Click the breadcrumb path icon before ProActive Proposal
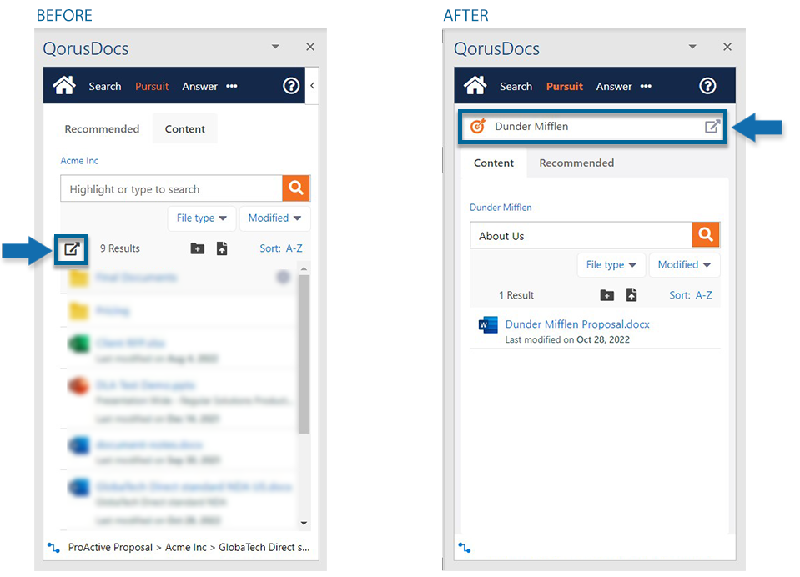The width and height of the screenshot is (800, 577). (x=53, y=548)
